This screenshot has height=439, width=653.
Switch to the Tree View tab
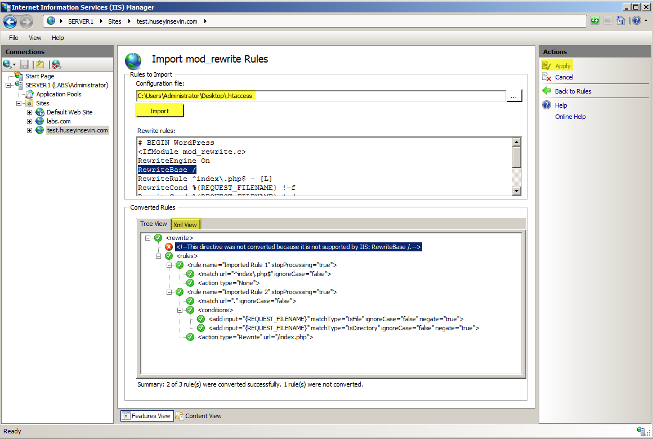[154, 224]
